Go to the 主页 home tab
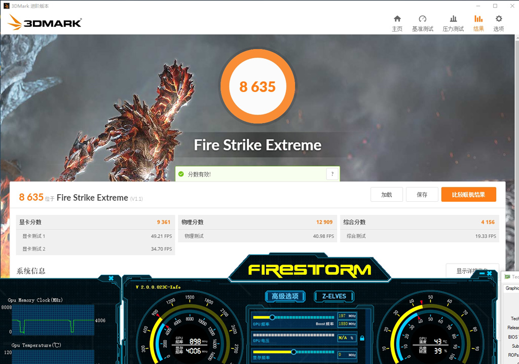 397,23
